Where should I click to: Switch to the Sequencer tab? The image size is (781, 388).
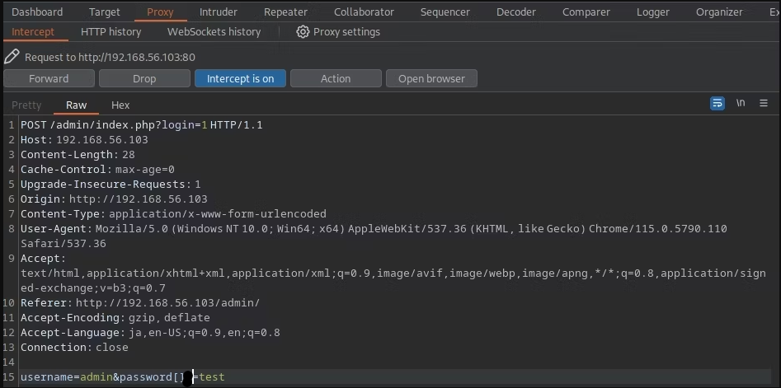click(x=445, y=12)
